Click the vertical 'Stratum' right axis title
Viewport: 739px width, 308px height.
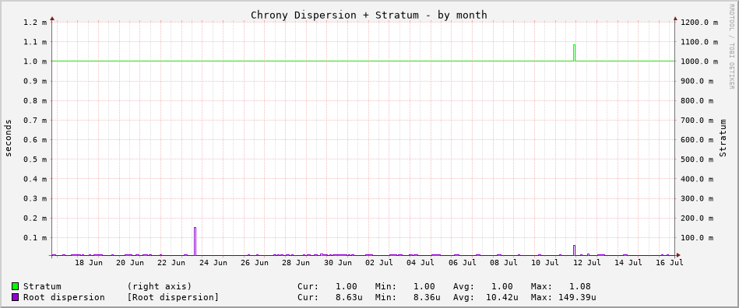[x=723, y=138]
